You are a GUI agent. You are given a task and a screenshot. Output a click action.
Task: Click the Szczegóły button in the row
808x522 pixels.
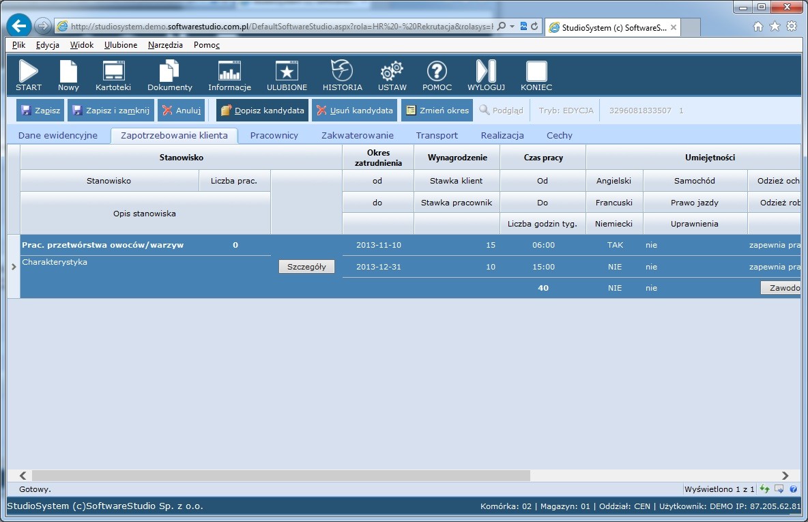coord(306,266)
